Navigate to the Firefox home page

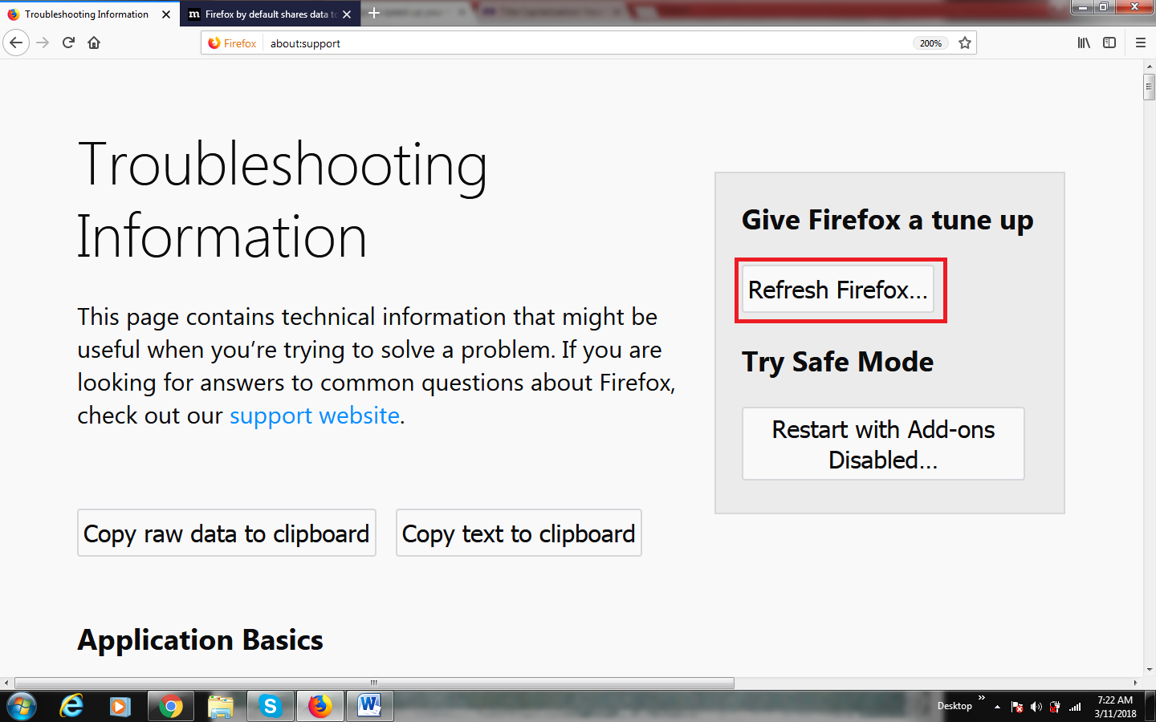[95, 43]
